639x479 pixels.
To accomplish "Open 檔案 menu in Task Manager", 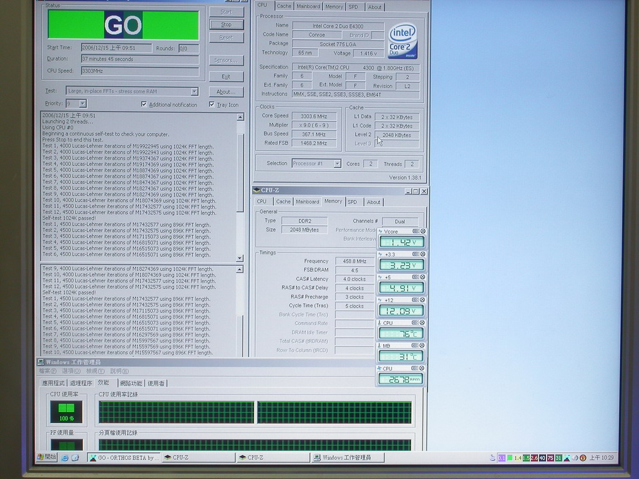I will tap(47, 371).
